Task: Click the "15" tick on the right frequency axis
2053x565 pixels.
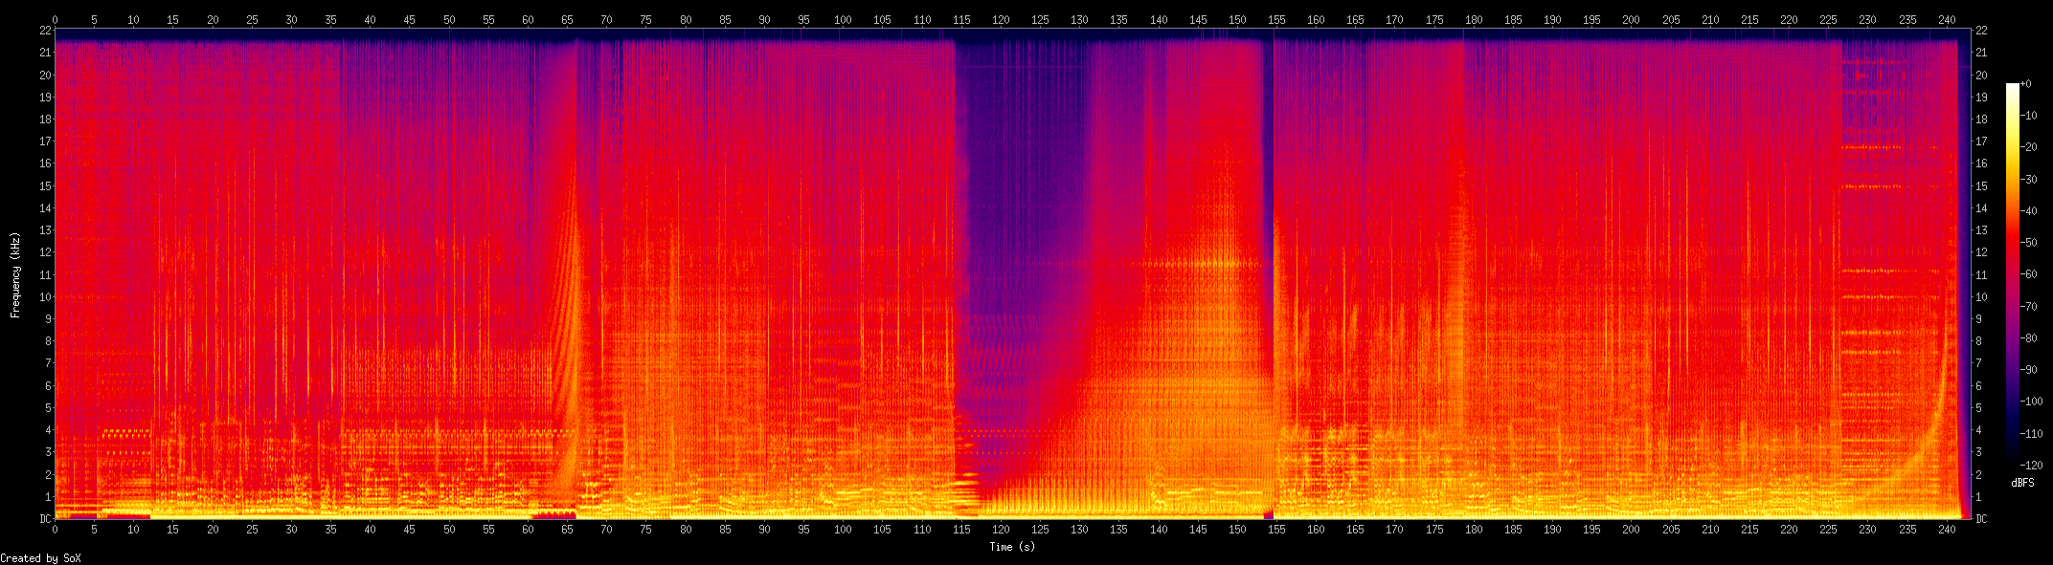Action: 1981,186
